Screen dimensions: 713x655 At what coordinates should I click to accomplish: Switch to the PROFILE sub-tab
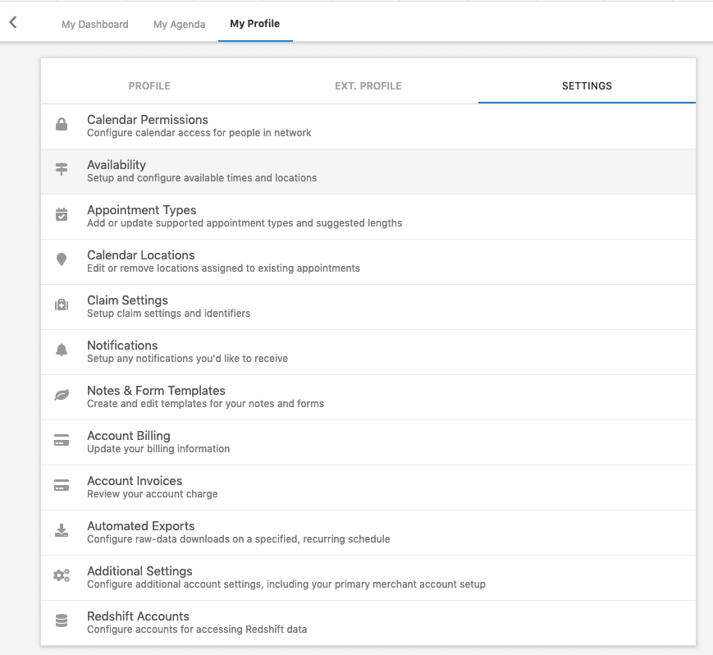pyautogui.click(x=149, y=86)
